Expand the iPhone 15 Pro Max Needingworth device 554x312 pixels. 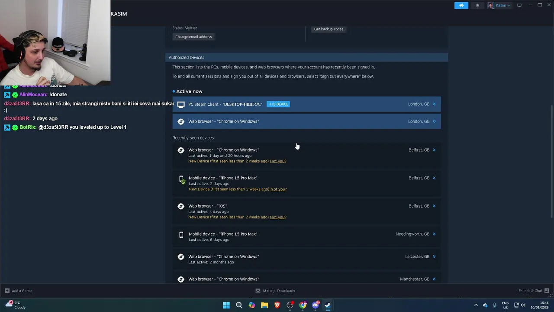[x=434, y=234]
